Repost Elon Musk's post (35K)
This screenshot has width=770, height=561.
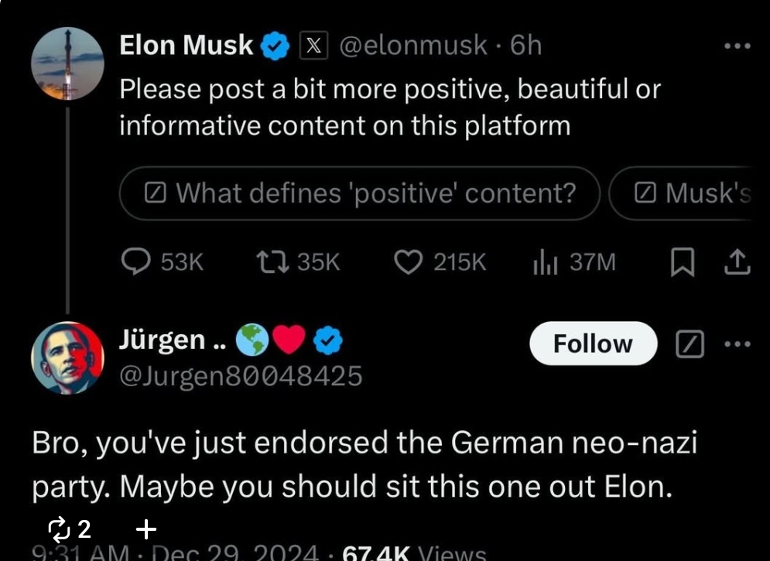click(273, 263)
